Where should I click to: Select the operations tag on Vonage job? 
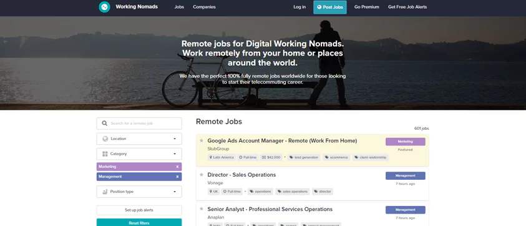[261, 192]
